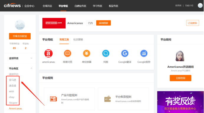Open 权益专区 in top navigation

[x=113, y=6]
